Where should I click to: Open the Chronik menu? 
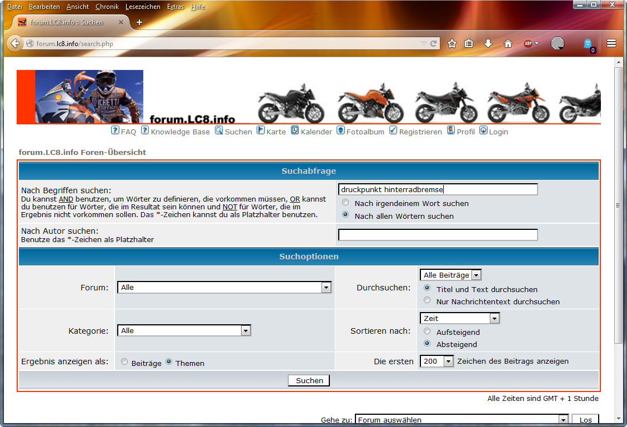(107, 7)
